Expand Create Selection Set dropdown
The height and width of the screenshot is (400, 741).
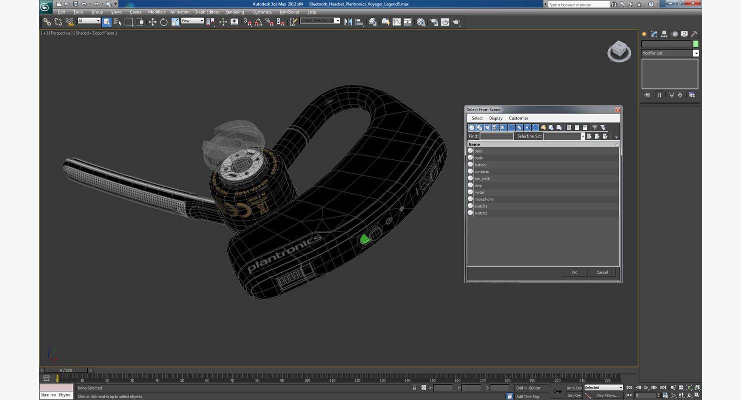coord(337,21)
